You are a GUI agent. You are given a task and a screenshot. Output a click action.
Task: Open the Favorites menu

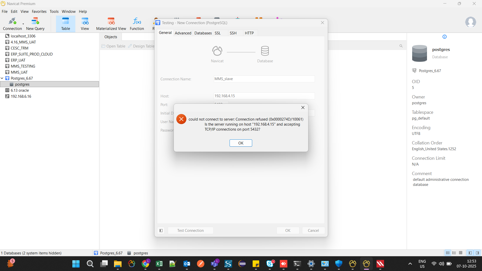pyautogui.click(x=39, y=12)
